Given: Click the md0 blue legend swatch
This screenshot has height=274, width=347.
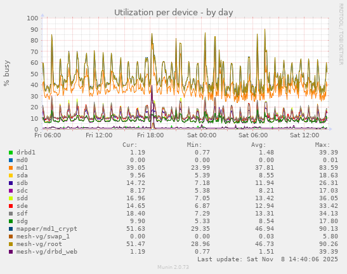Looking at the screenshot, I should pos(11,160).
